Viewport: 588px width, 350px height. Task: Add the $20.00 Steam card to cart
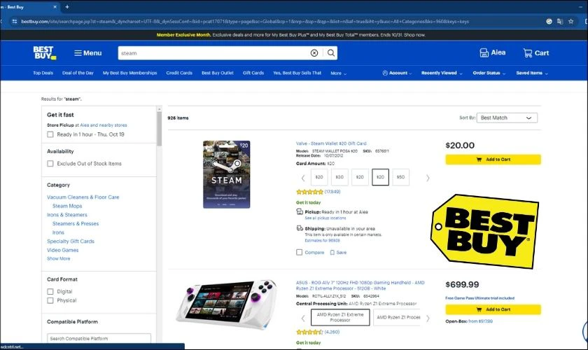click(x=493, y=160)
